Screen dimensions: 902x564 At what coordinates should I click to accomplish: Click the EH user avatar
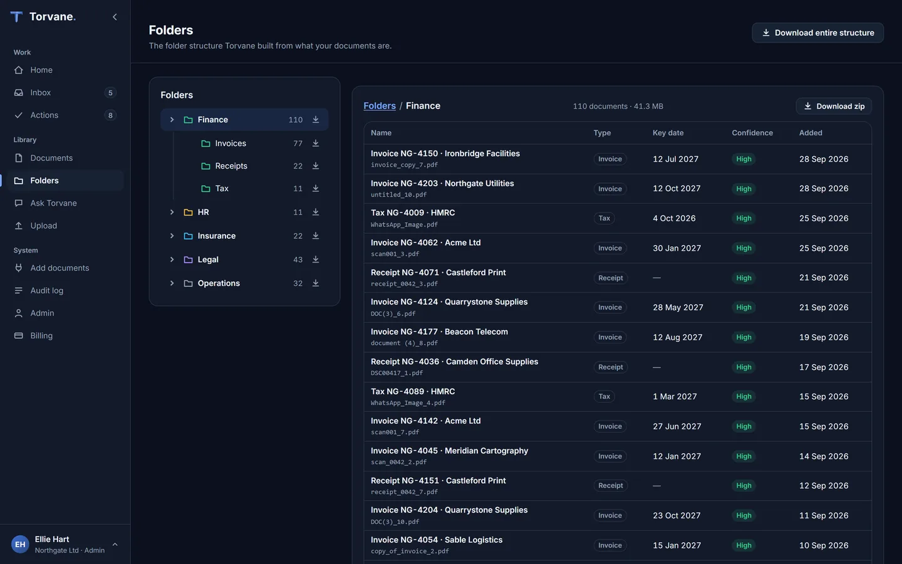[20, 545]
